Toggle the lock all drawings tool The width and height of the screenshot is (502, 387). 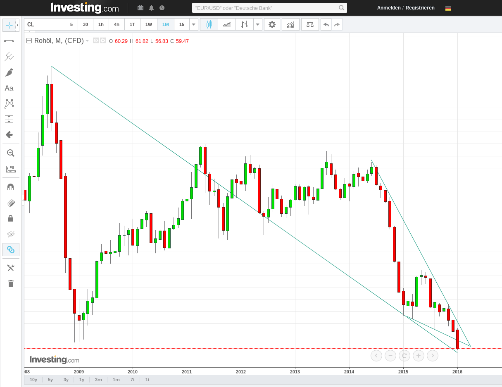[x=10, y=218]
